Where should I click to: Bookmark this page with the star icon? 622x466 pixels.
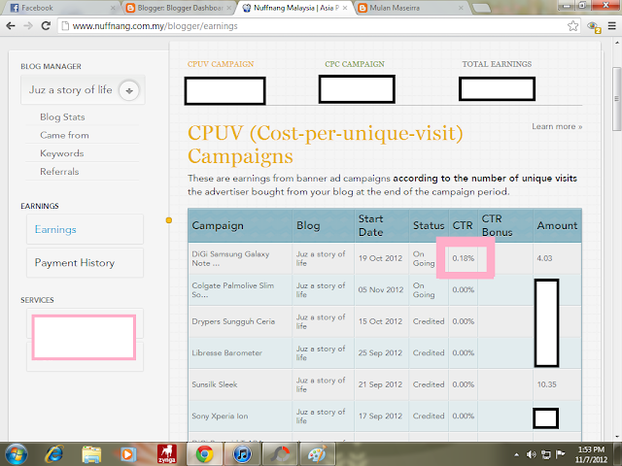click(572, 26)
